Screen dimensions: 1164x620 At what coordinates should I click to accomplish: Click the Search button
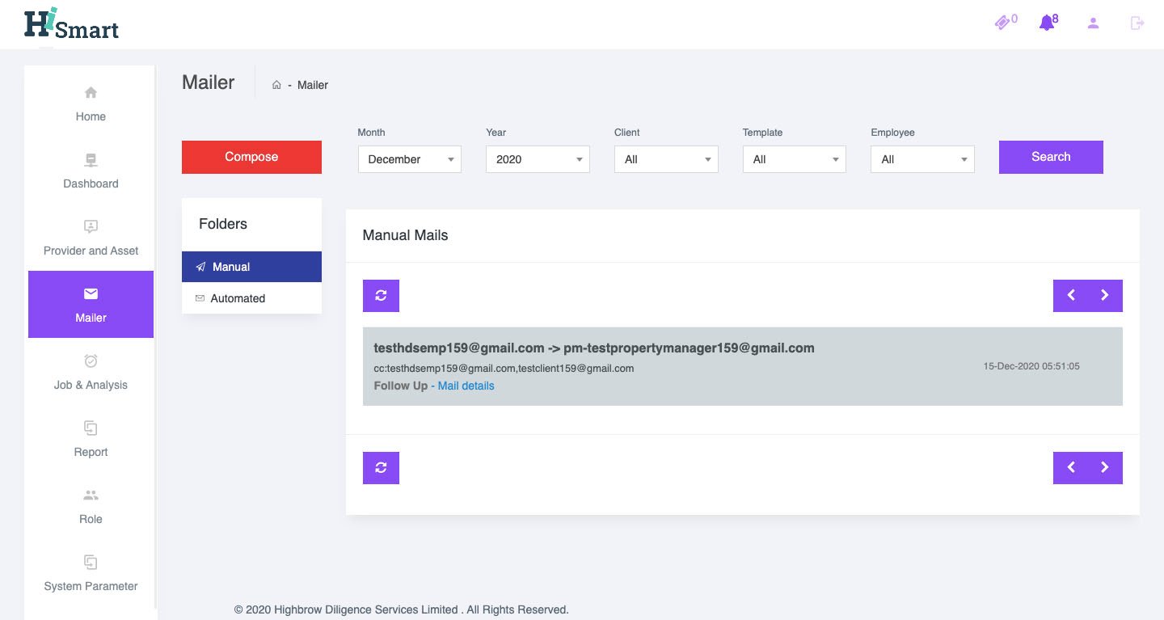tap(1051, 157)
